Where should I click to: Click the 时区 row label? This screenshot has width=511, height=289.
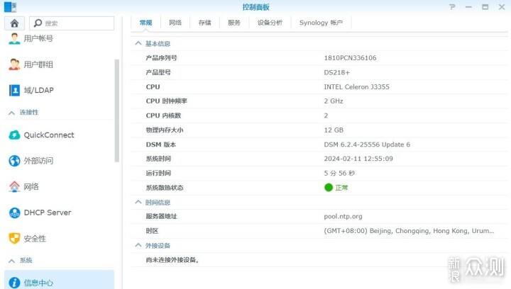152,231
